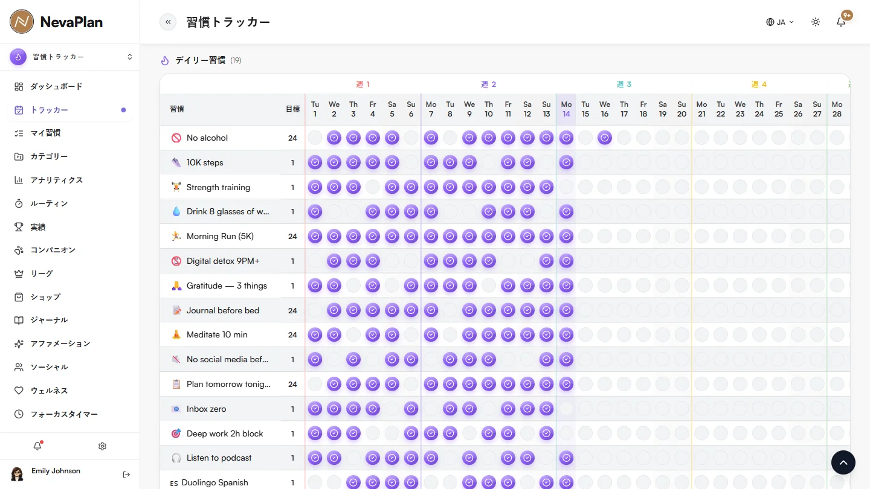870x489 pixels.
Task: Open Emily Johnson profile
Action: [56, 471]
